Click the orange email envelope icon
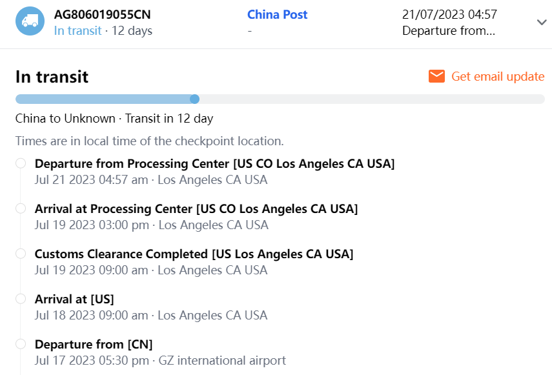Viewport: 552px width, 375px height. (436, 77)
